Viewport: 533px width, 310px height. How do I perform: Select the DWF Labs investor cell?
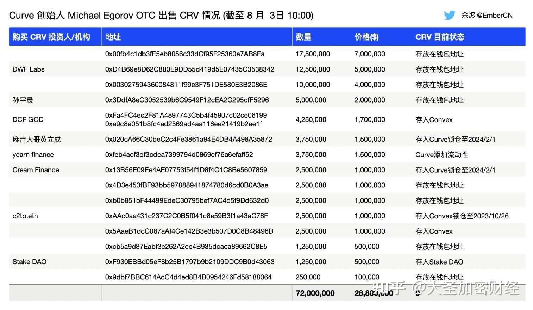pos(29,69)
